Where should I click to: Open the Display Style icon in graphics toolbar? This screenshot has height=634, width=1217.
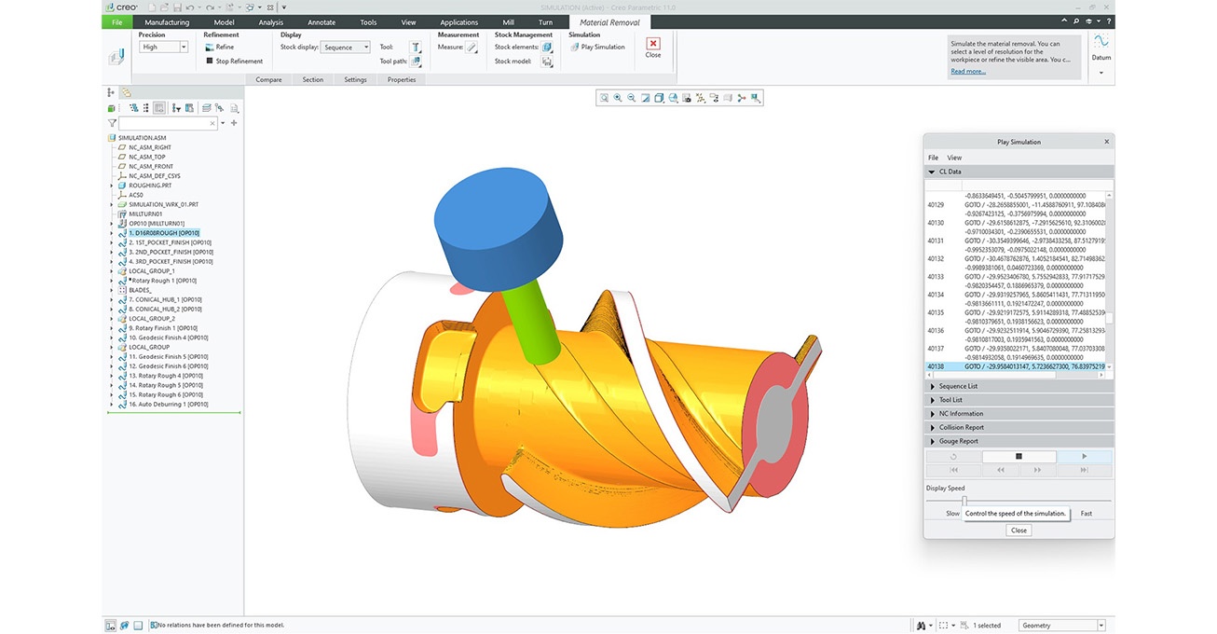point(659,98)
